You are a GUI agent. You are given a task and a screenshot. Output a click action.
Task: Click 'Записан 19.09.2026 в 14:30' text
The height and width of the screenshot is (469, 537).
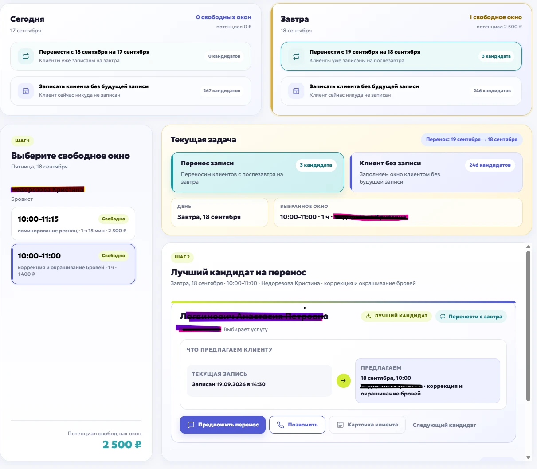pos(229,384)
